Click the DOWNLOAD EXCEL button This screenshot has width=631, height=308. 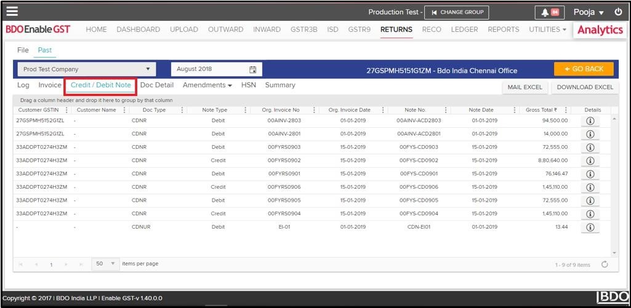tap(585, 87)
